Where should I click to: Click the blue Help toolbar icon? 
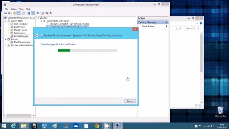click(x=29, y=13)
